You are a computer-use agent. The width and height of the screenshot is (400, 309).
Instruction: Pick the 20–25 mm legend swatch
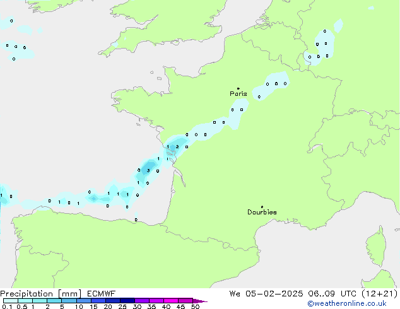pyautogui.click(x=112, y=301)
